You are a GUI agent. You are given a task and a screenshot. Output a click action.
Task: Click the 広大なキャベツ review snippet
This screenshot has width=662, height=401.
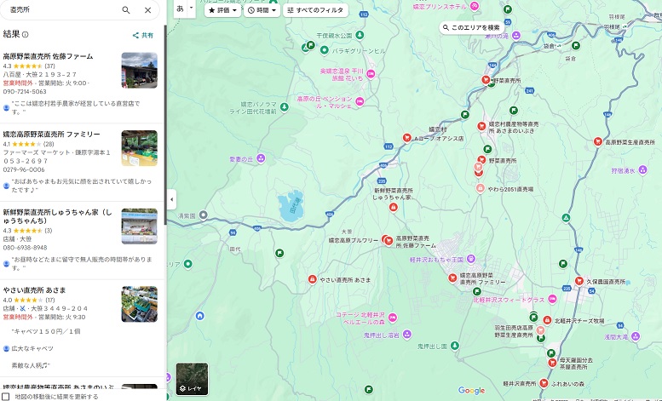point(32,349)
